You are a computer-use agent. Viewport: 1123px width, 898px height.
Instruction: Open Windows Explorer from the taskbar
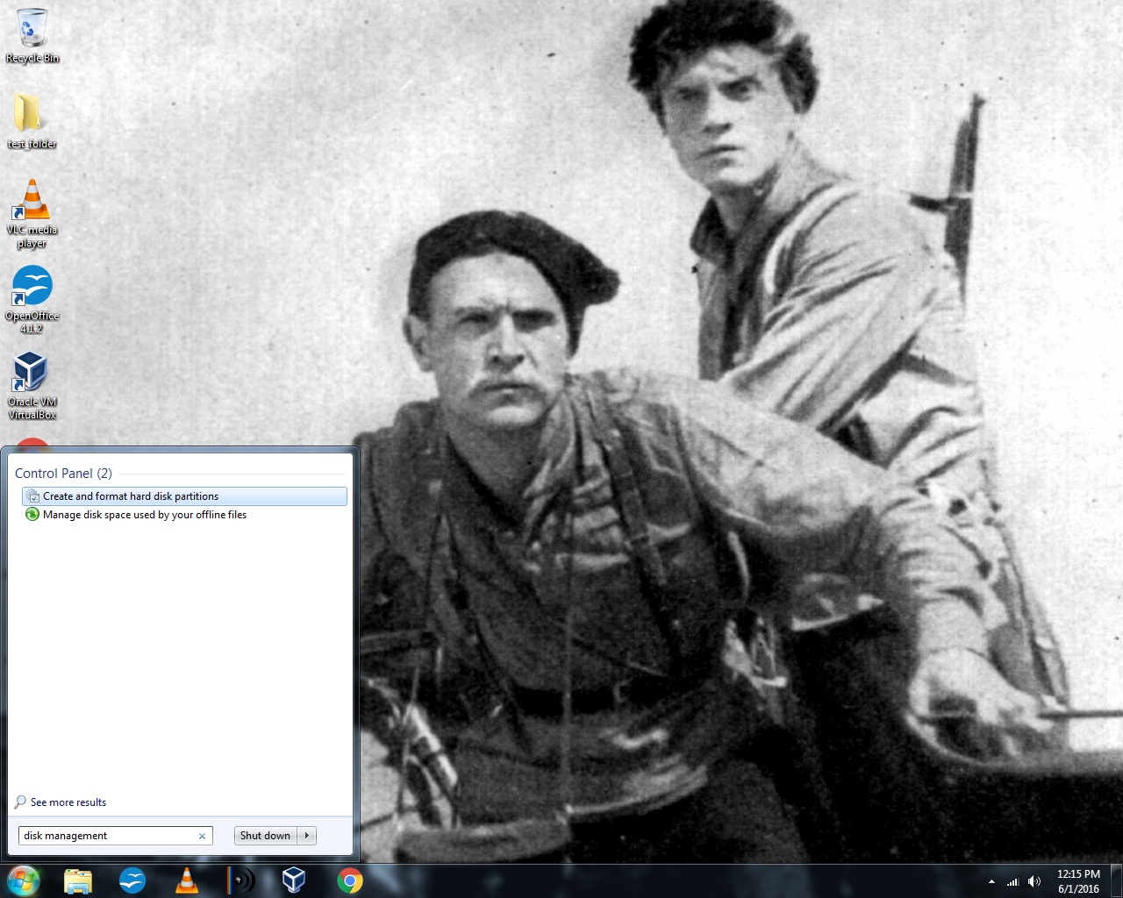click(78, 880)
